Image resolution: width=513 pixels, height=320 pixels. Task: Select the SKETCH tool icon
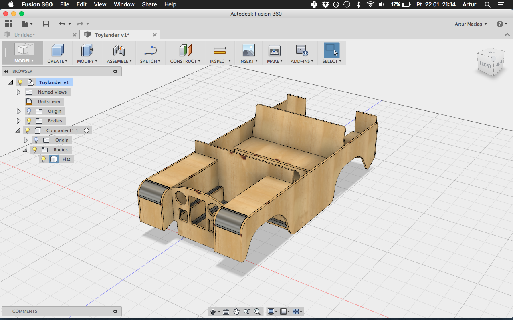pos(150,50)
